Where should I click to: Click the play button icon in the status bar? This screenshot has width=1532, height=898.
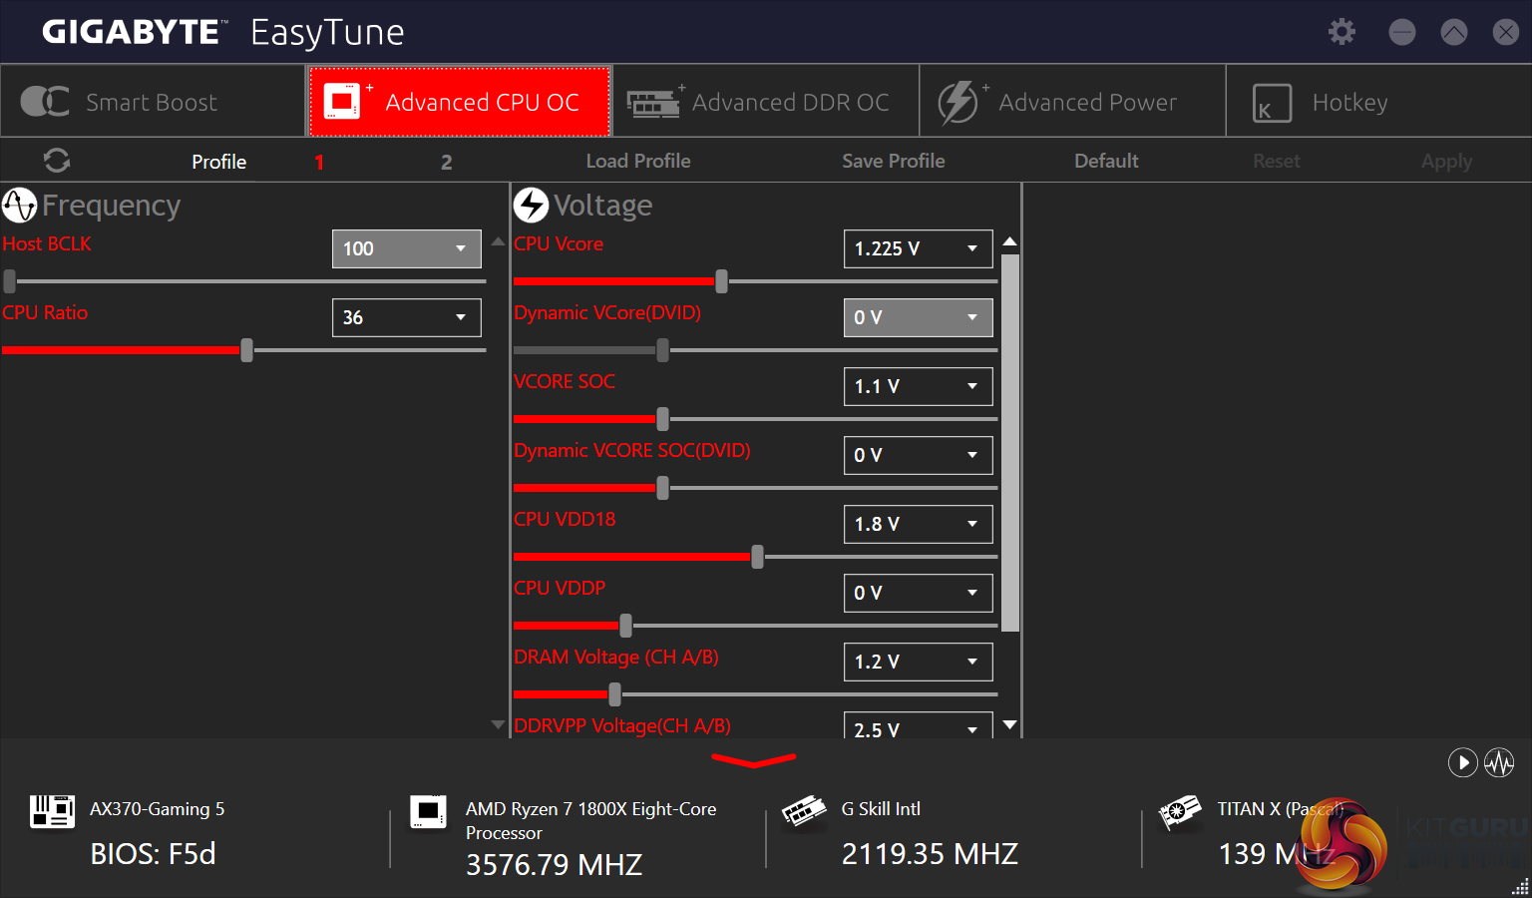(1462, 763)
